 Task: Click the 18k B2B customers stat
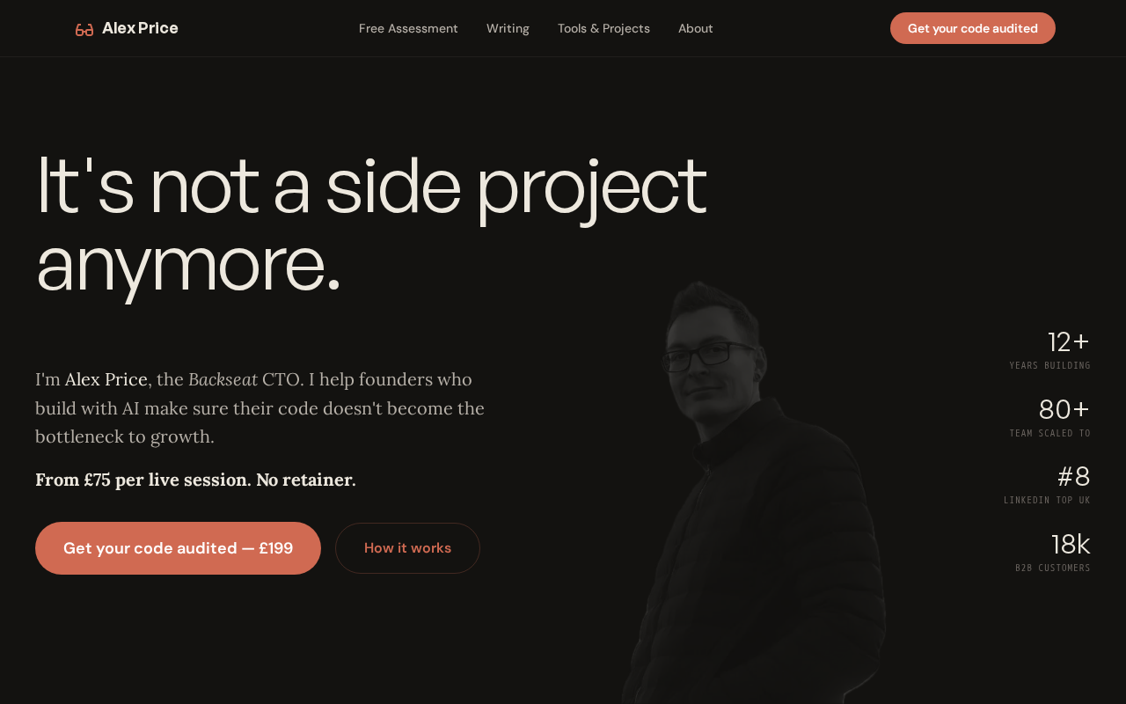1053,551
